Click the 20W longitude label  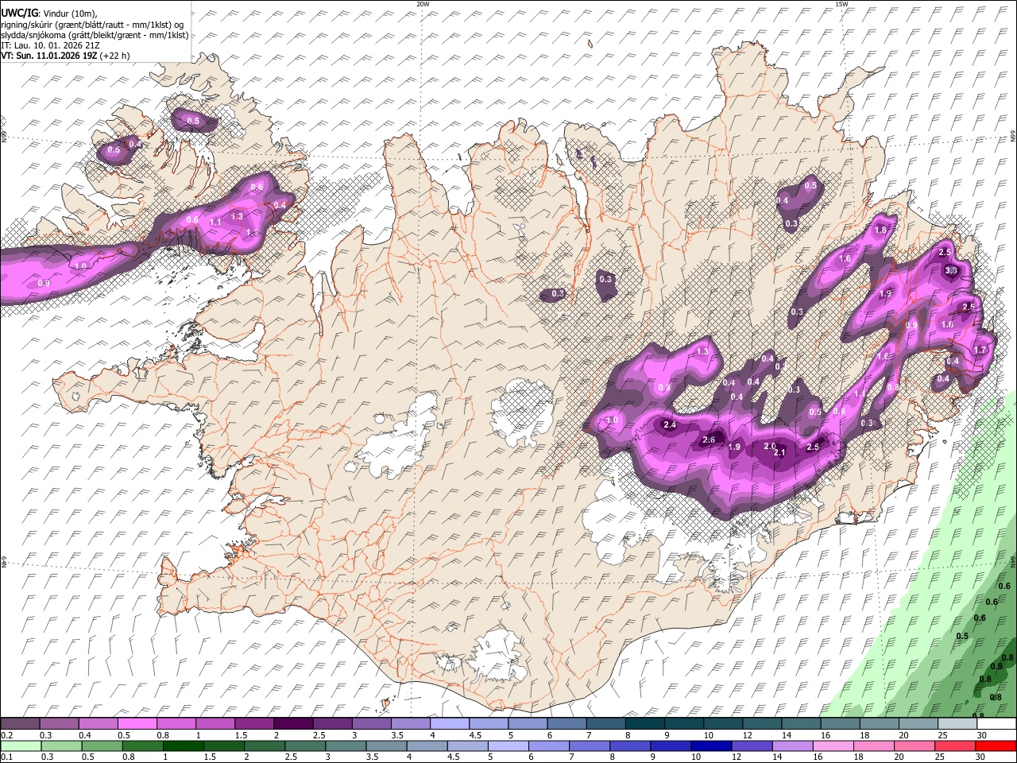423,4
